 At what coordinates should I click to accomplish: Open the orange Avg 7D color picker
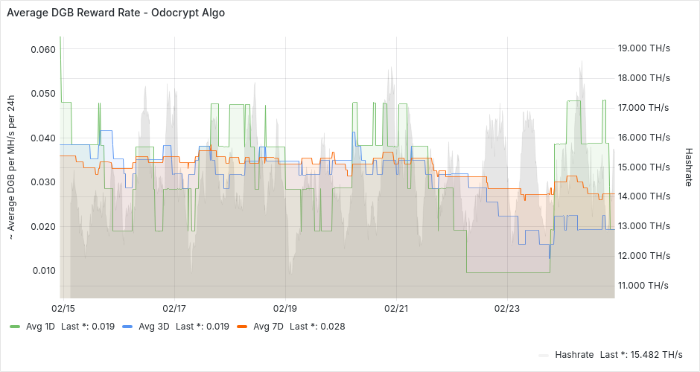(x=241, y=327)
